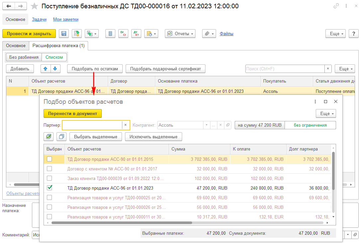Click the uncheck all rows icon
Viewport: 361px width, 243px height.
pos(61,137)
